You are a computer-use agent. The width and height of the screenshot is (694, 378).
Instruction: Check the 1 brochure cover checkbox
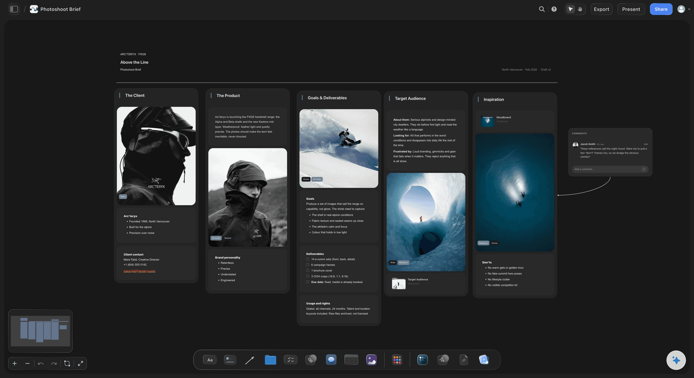click(308, 270)
